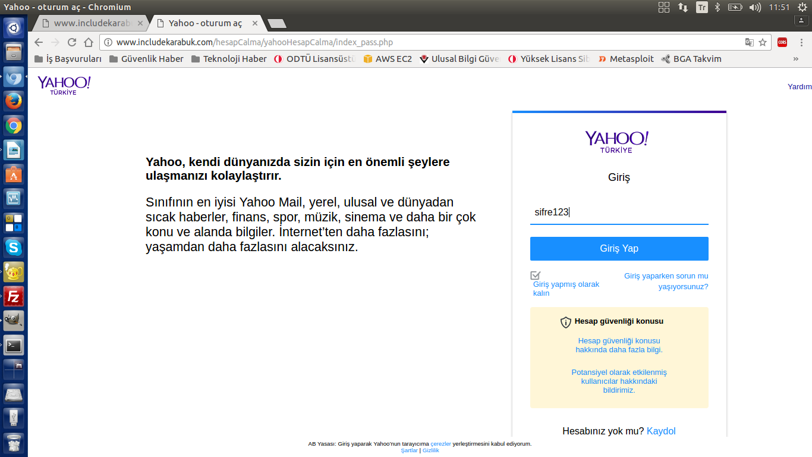Image resolution: width=812 pixels, height=457 pixels.
Task: Open 'Potansiyel olarak etkilenmiş kullanıcılar' notice link
Action: (x=619, y=381)
